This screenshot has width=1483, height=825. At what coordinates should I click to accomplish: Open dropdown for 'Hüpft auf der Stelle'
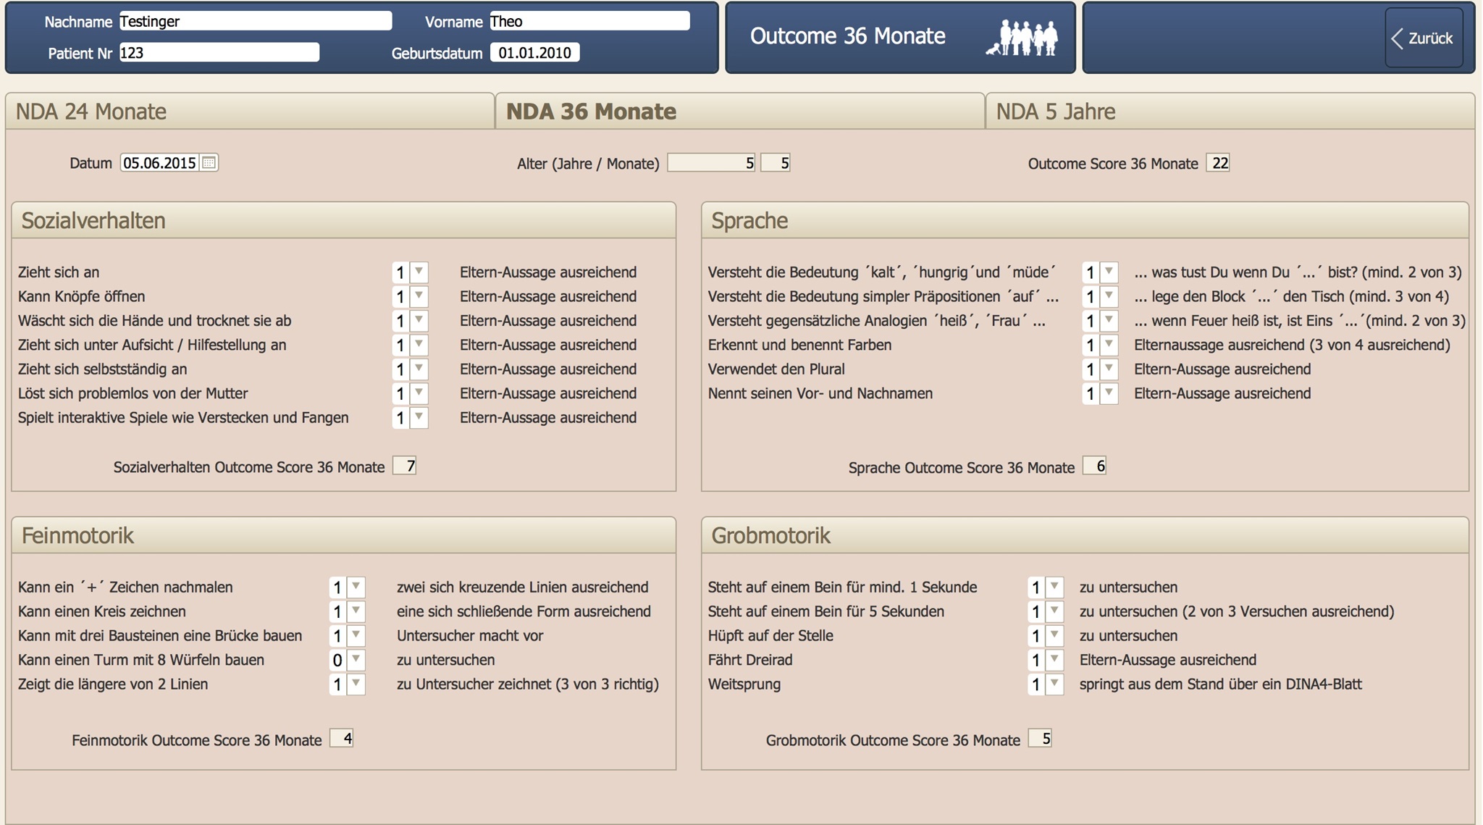pos(1054,635)
